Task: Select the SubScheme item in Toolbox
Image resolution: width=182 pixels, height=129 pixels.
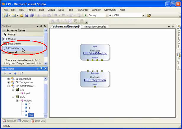Action: tap(23, 44)
